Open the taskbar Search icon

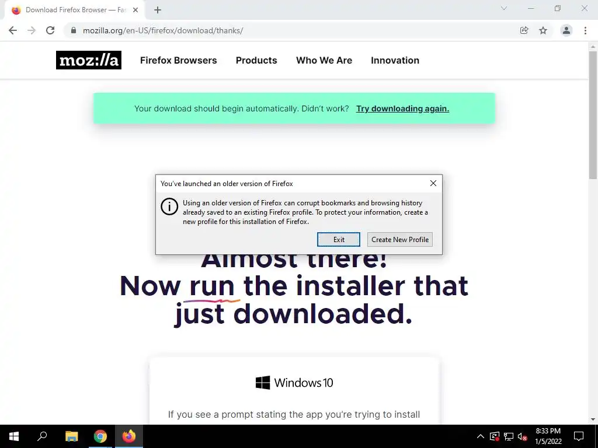[x=42, y=436]
